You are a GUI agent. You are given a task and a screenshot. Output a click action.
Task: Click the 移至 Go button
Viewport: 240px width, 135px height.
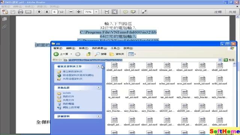229,60
